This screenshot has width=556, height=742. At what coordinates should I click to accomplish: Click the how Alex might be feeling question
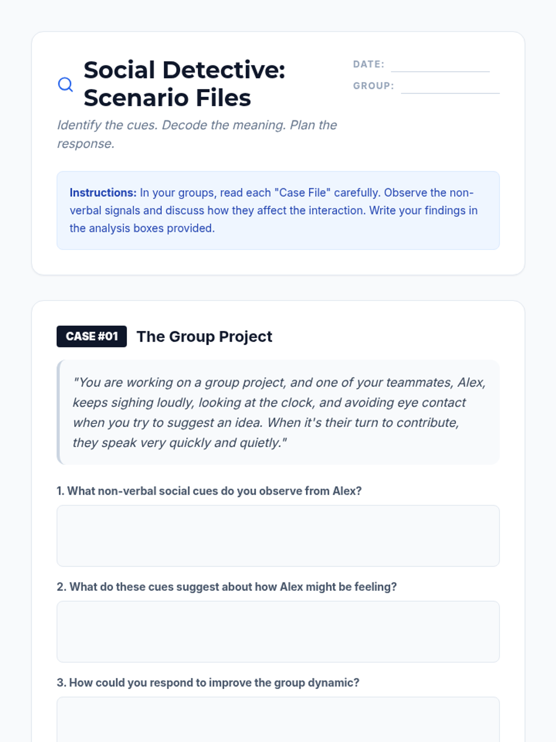click(x=227, y=587)
